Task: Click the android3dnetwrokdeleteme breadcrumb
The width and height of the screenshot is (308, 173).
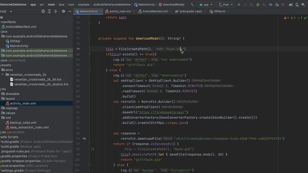Action: tap(112, 4)
